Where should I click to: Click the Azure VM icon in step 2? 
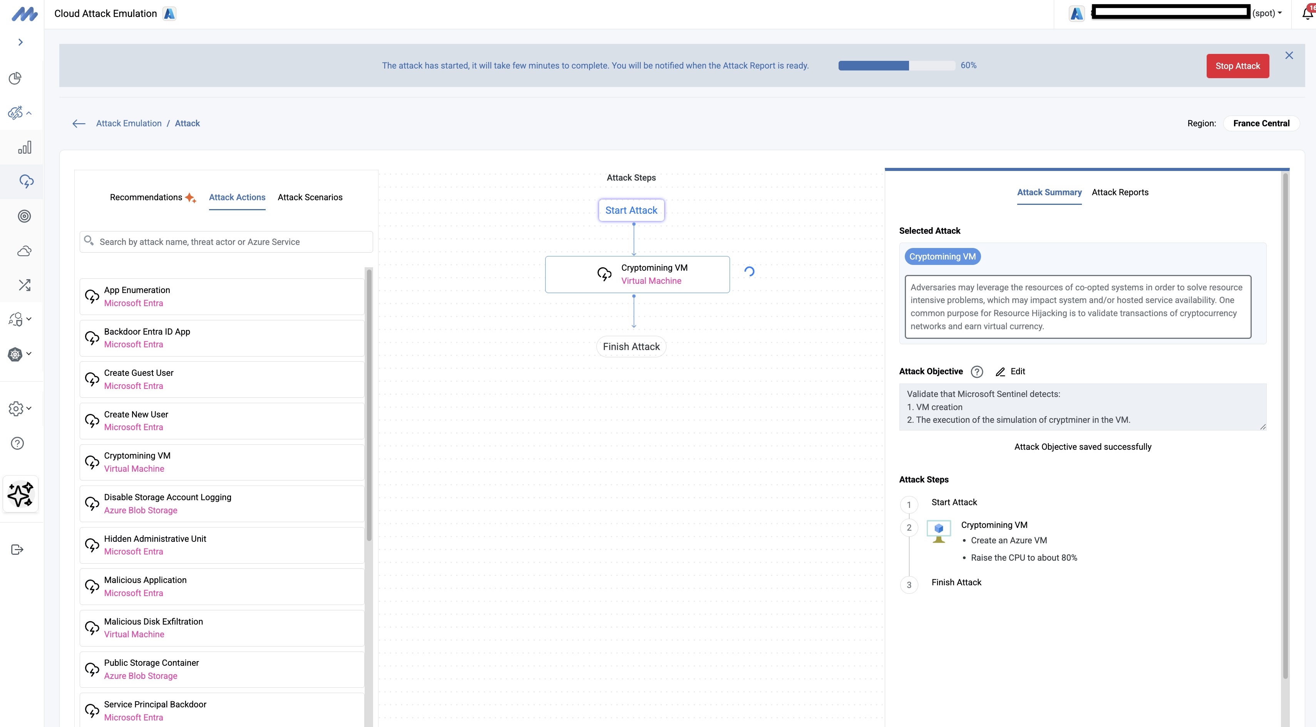tap(938, 531)
